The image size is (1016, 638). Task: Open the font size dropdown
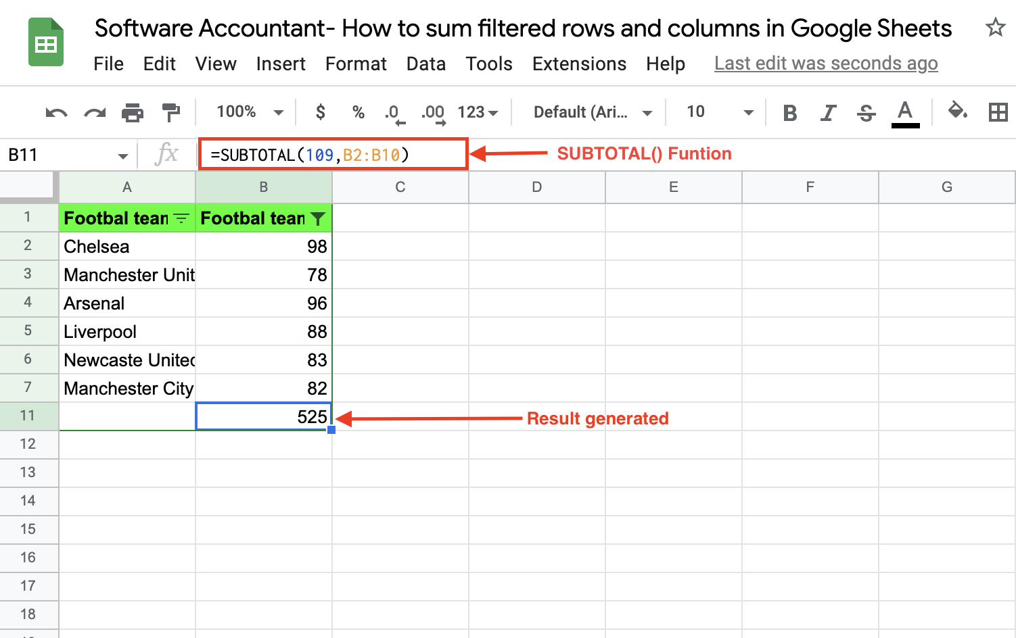click(x=719, y=112)
